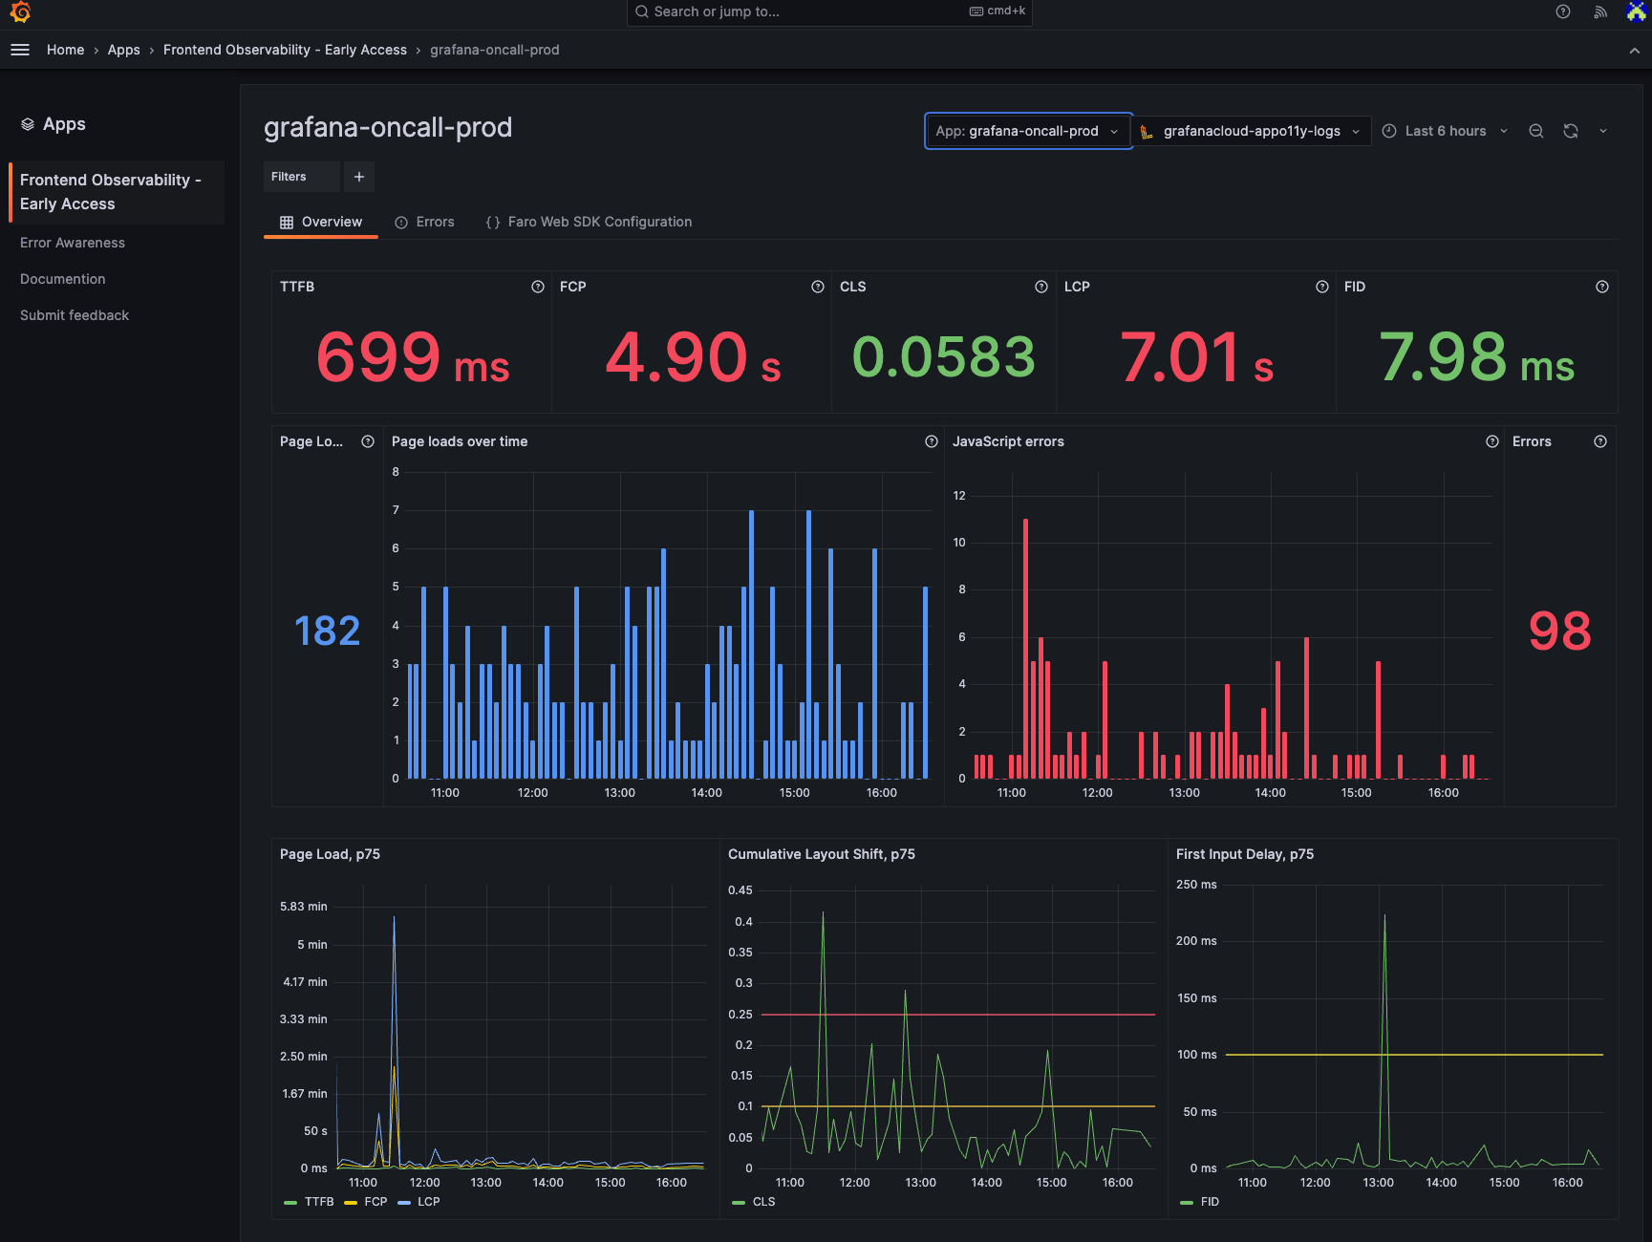Open the Last 6 hours time picker
The image size is (1652, 1242).
[x=1445, y=131]
